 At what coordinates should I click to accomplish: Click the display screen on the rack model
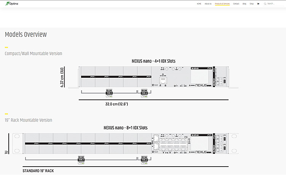point(200,143)
